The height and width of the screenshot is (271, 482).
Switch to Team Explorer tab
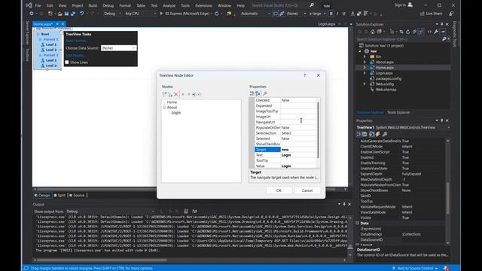click(398, 112)
